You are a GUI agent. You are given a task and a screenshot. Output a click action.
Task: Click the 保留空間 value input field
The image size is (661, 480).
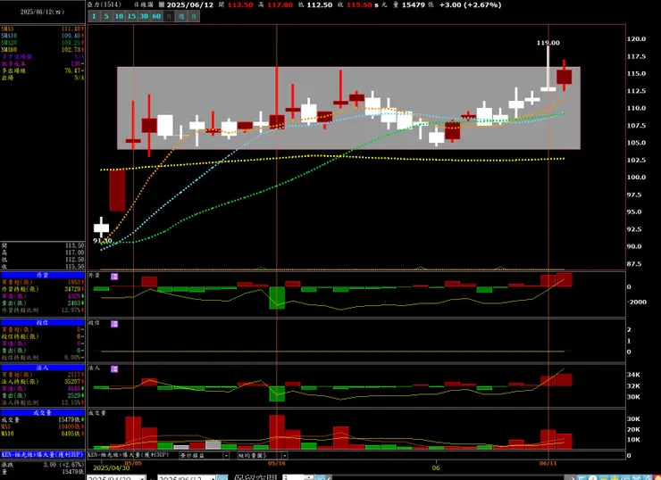point(295,477)
